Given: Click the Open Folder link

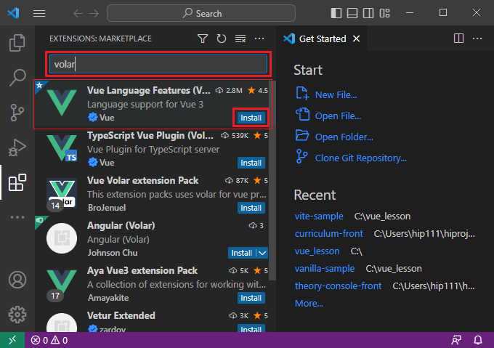Looking at the screenshot, I should click(x=344, y=137).
